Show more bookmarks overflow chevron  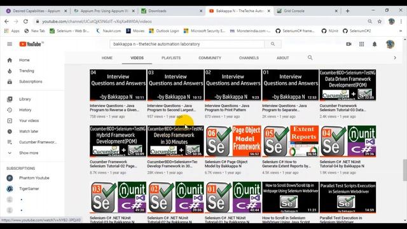(x=401, y=31)
